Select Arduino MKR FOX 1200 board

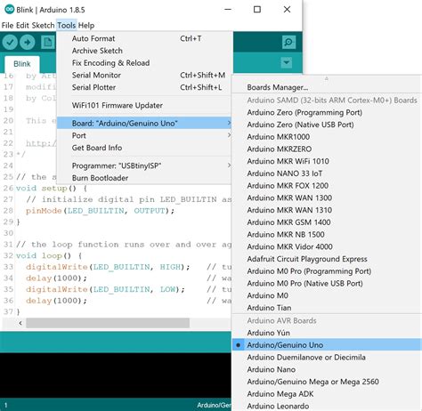click(x=327, y=186)
